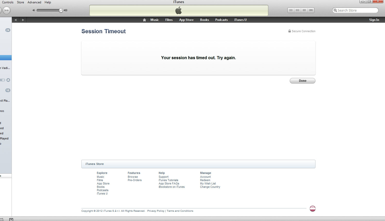This screenshot has width=385, height=221.
Task: Select the list view icon
Action: pos(291,10)
